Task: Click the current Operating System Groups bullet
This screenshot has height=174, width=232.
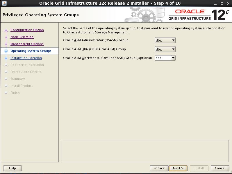Action: [6, 51]
